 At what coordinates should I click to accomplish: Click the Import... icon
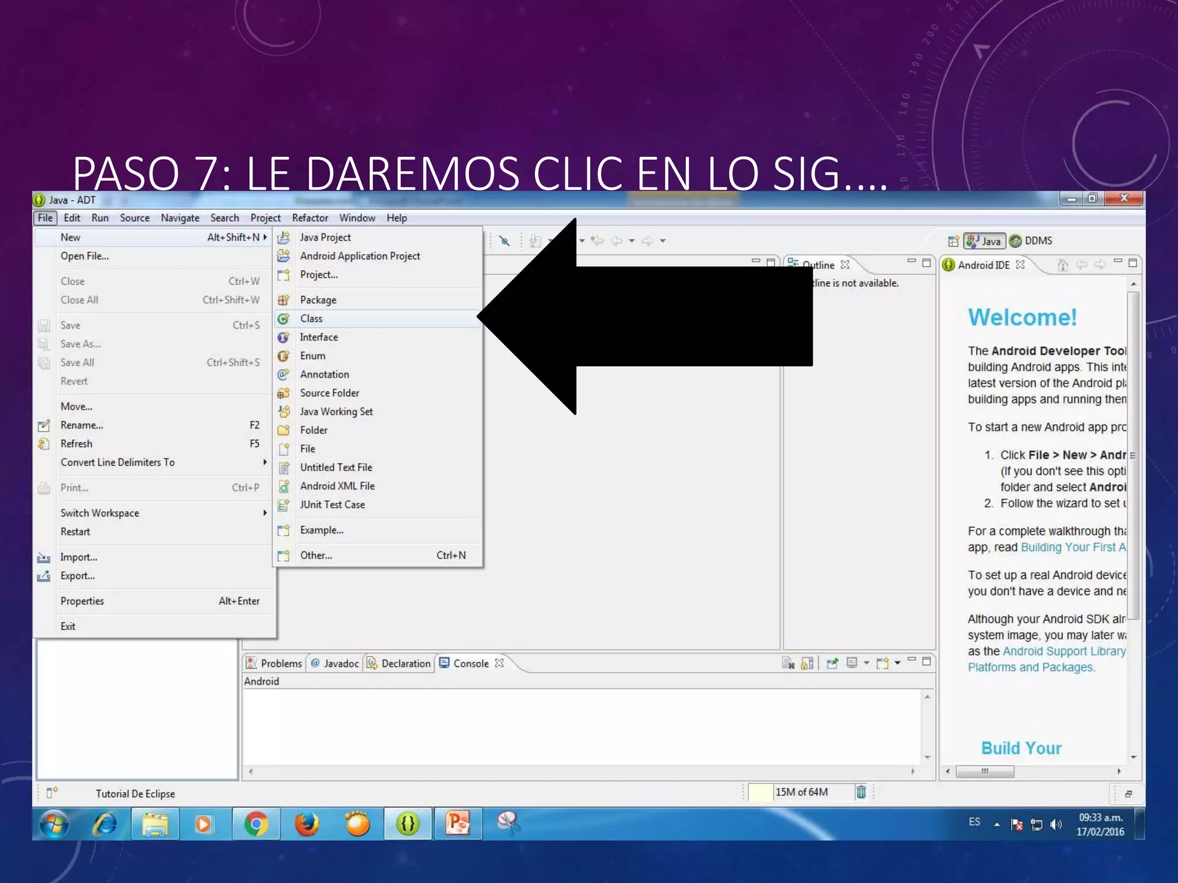(44, 557)
